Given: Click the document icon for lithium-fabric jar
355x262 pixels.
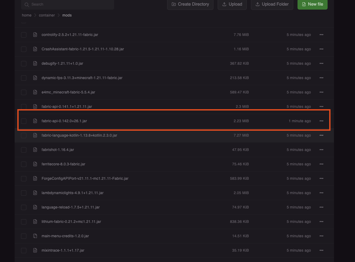Looking at the screenshot, I should [x=35, y=222].
